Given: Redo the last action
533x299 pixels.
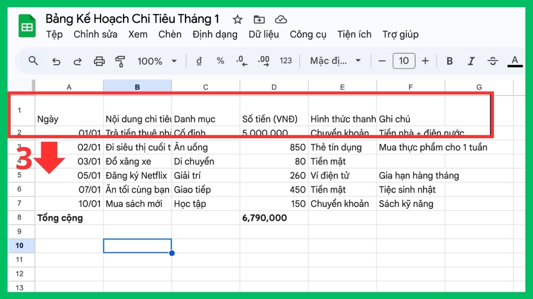Looking at the screenshot, I should tap(77, 61).
